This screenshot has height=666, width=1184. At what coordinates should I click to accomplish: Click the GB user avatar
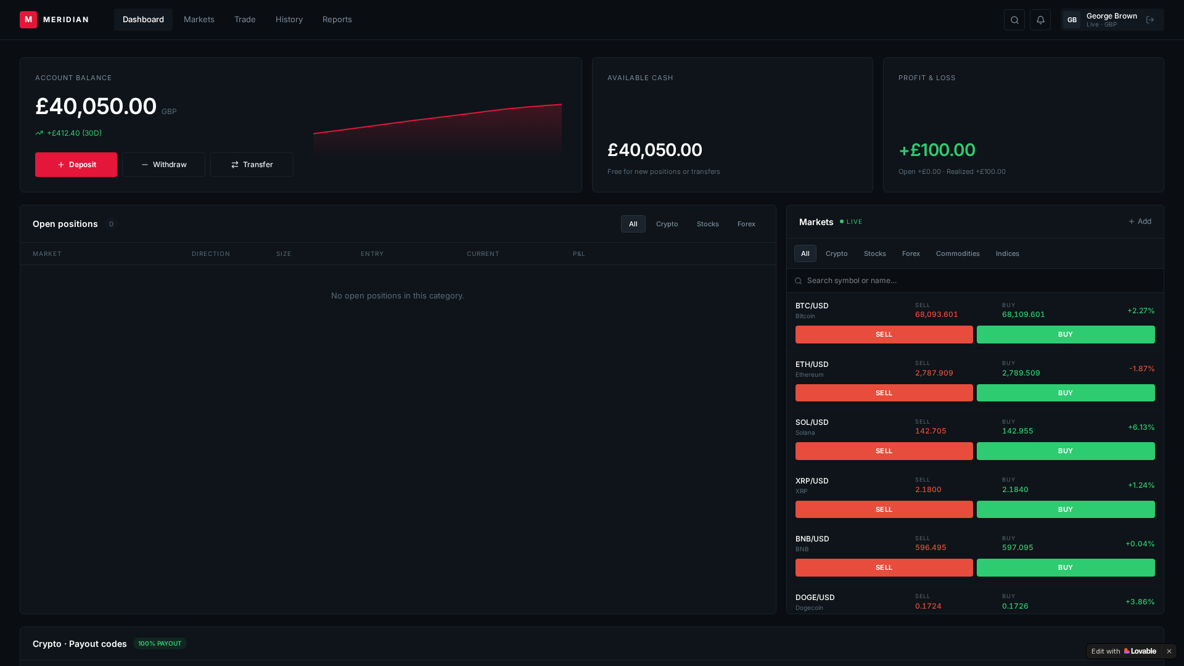[1072, 20]
